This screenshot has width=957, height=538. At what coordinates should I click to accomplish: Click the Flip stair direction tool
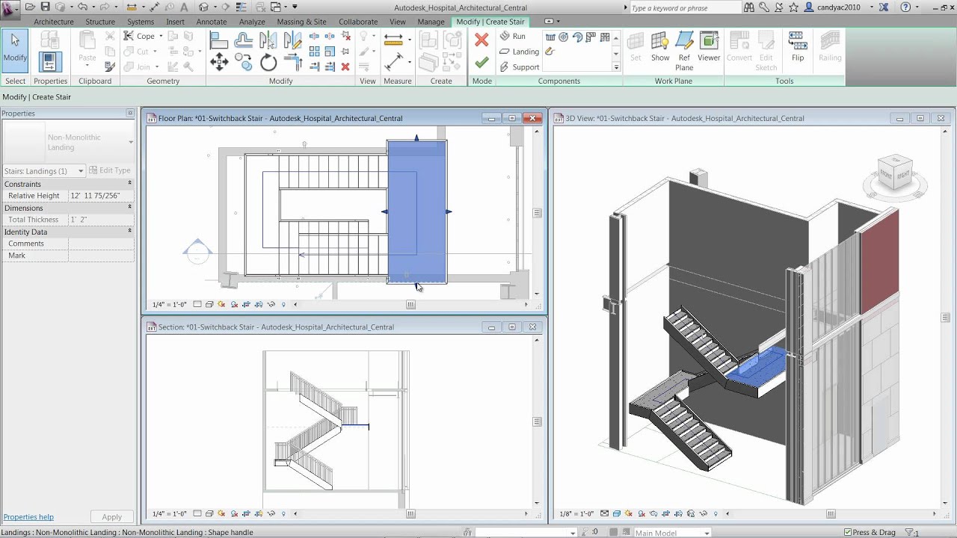[798, 47]
